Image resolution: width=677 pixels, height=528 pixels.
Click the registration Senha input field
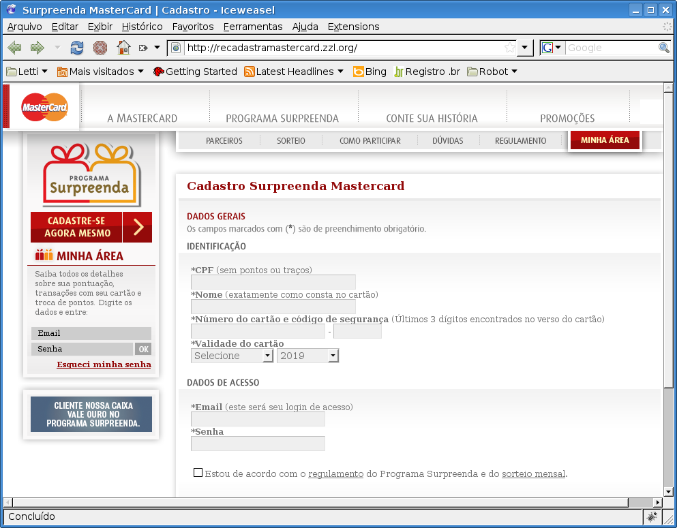point(258,444)
